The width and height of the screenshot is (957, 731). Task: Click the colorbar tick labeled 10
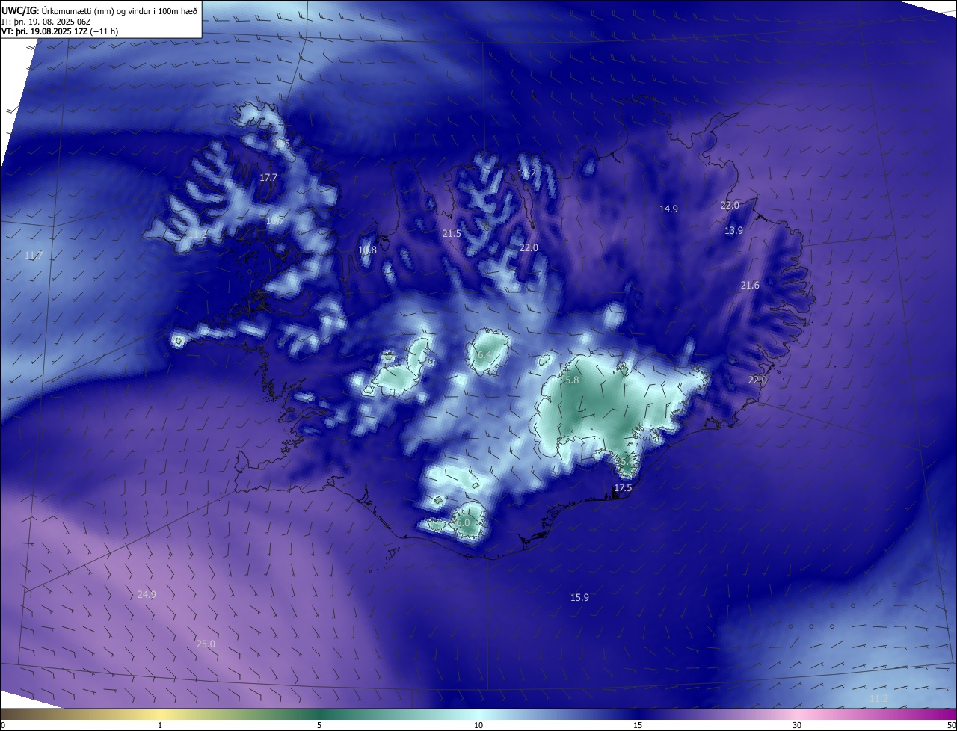pyautogui.click(x=478, y=725)
